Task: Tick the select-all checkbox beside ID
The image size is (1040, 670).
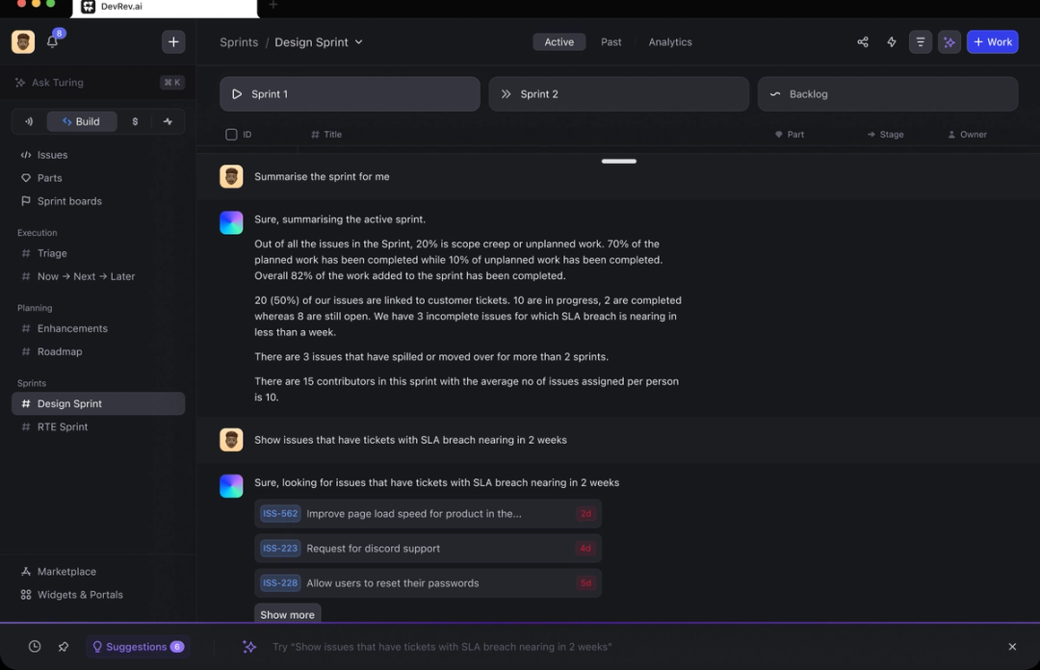Action: click(231, 134)
